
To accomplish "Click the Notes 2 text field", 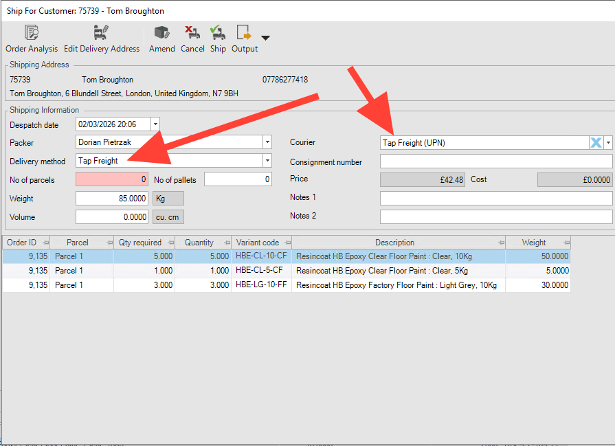I will [x=496, y=217].
